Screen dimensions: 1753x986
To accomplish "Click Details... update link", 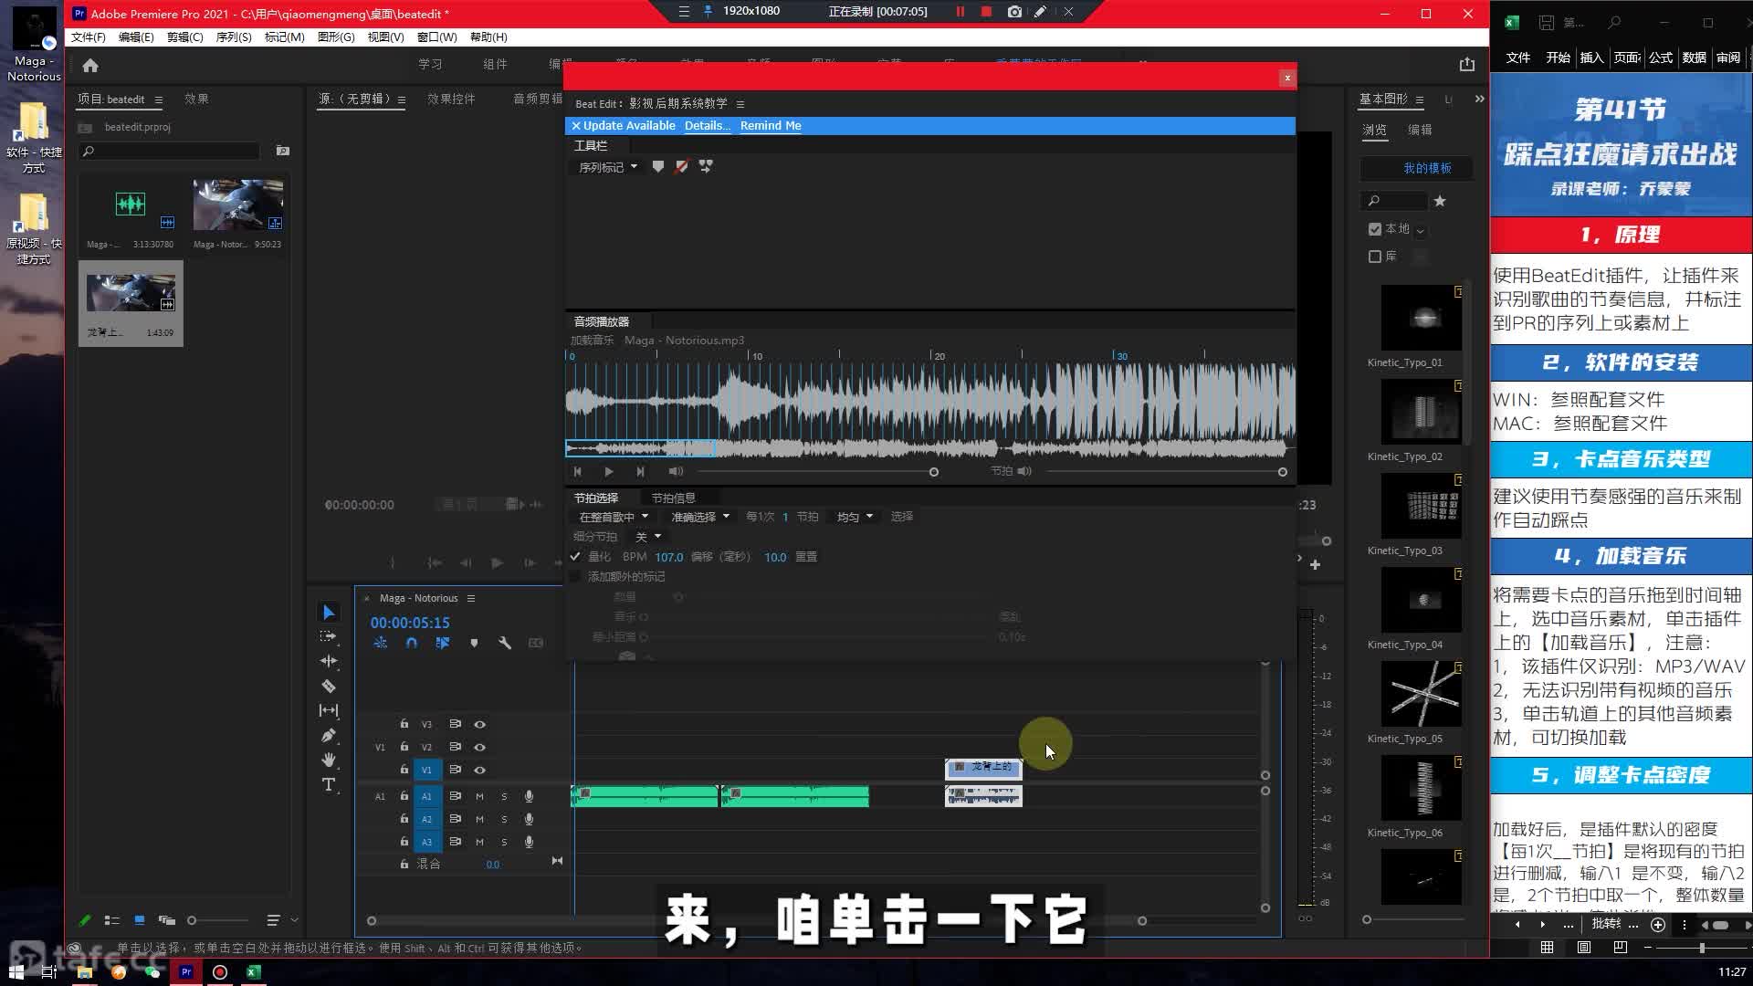I will 708,126.
